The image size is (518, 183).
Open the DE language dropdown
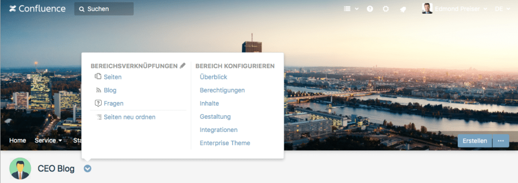pos(502,9)
